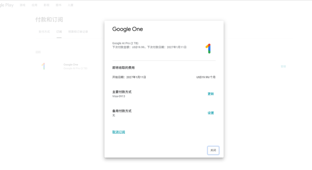The height and width of the screenshot is (170, 312).
Task: Click 更新 to update primary payment method
Action: [x=211, y=94]
